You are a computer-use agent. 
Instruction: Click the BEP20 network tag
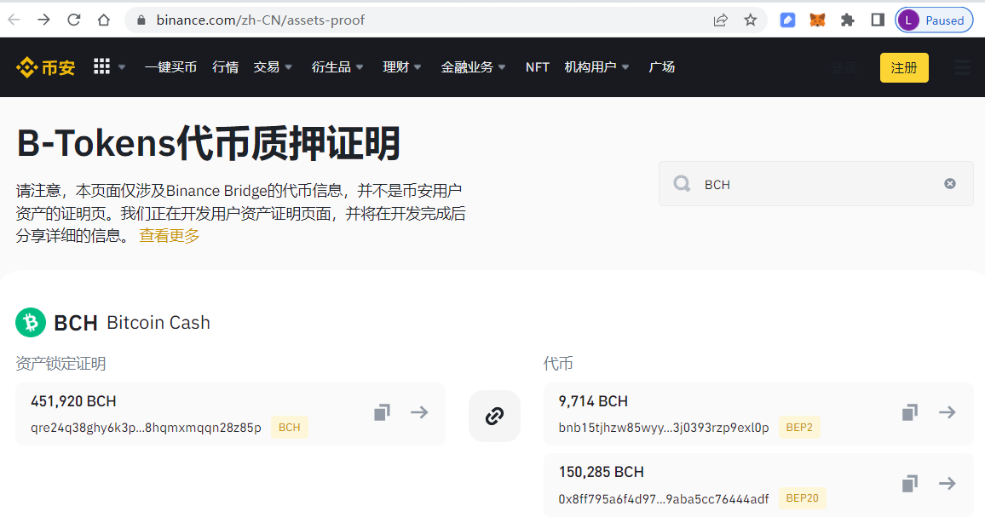pyautogui.click(x=802, y=498)
